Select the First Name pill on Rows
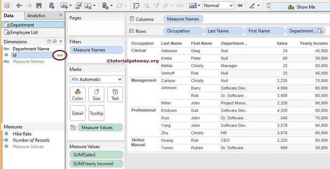Screen dimensions: 330x169 (264, 31)
